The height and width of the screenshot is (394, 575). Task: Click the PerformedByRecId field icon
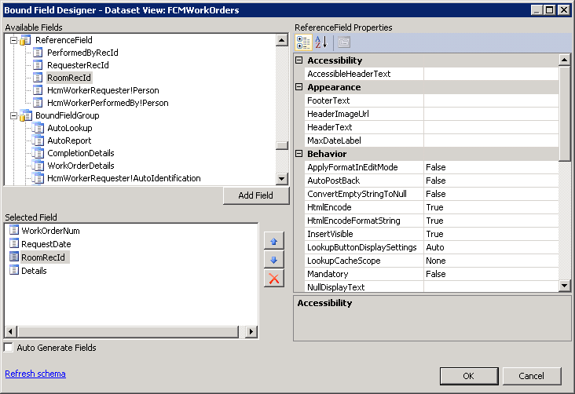pyautogui.click(x=38, y=53)
